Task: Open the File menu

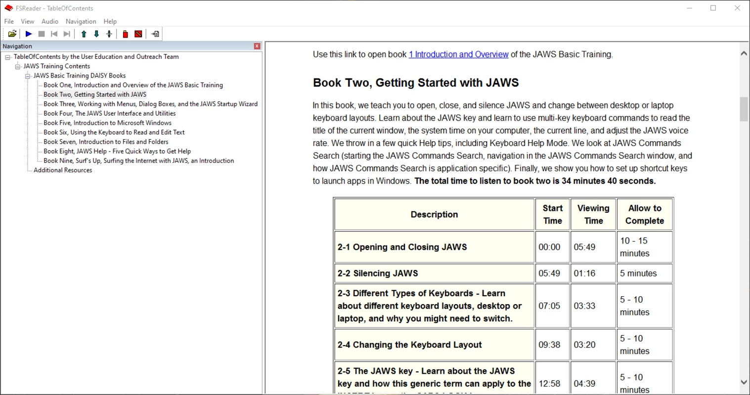Action: (x=9, y=21)
